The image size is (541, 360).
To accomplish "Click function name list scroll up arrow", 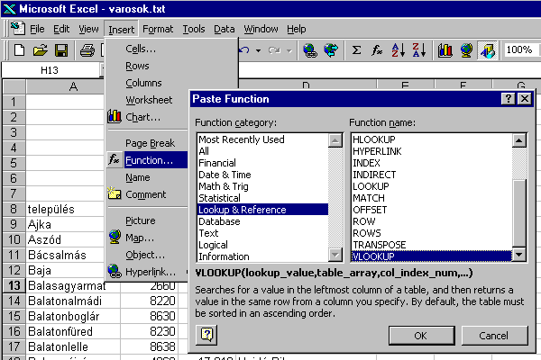I will tap(519, 140).
